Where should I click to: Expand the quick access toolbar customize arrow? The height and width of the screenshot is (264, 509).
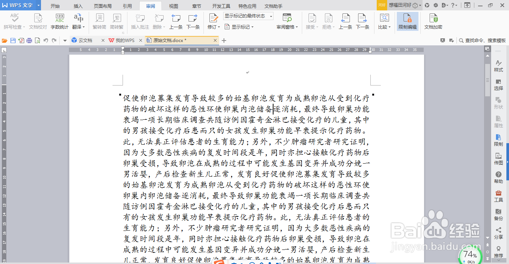pyautogui.click(x=64, y=41)
